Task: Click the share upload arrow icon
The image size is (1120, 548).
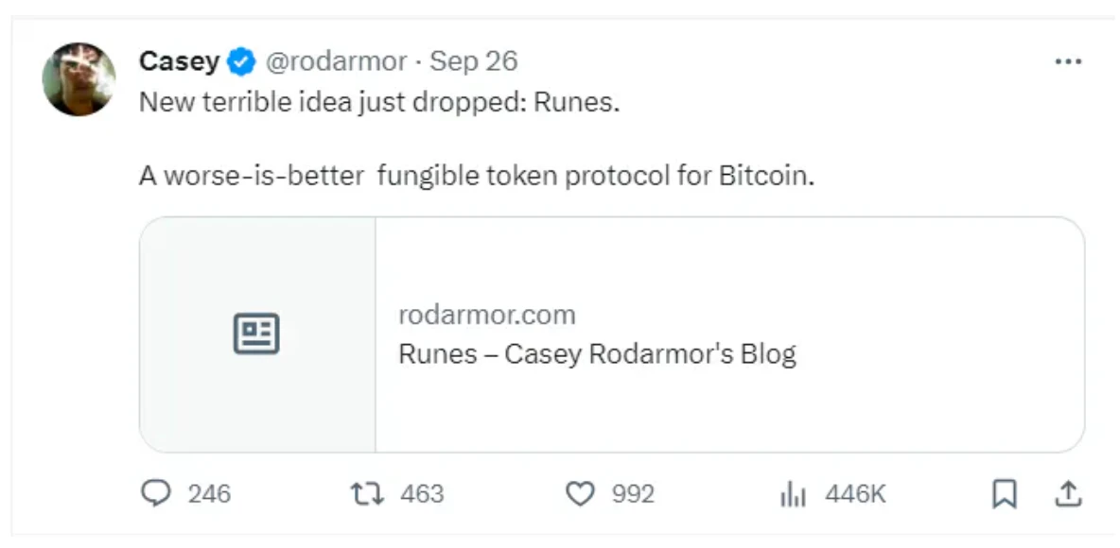Action: point(1067,493)
